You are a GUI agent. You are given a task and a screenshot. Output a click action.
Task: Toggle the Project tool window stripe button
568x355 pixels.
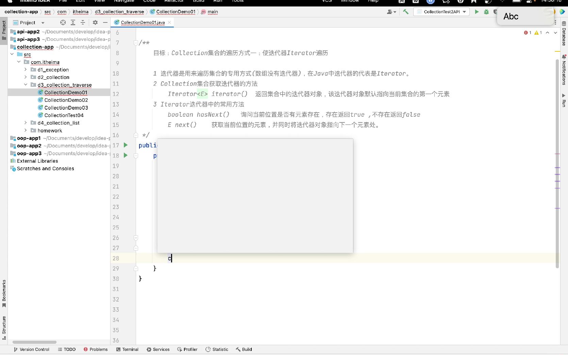point(4,30)
